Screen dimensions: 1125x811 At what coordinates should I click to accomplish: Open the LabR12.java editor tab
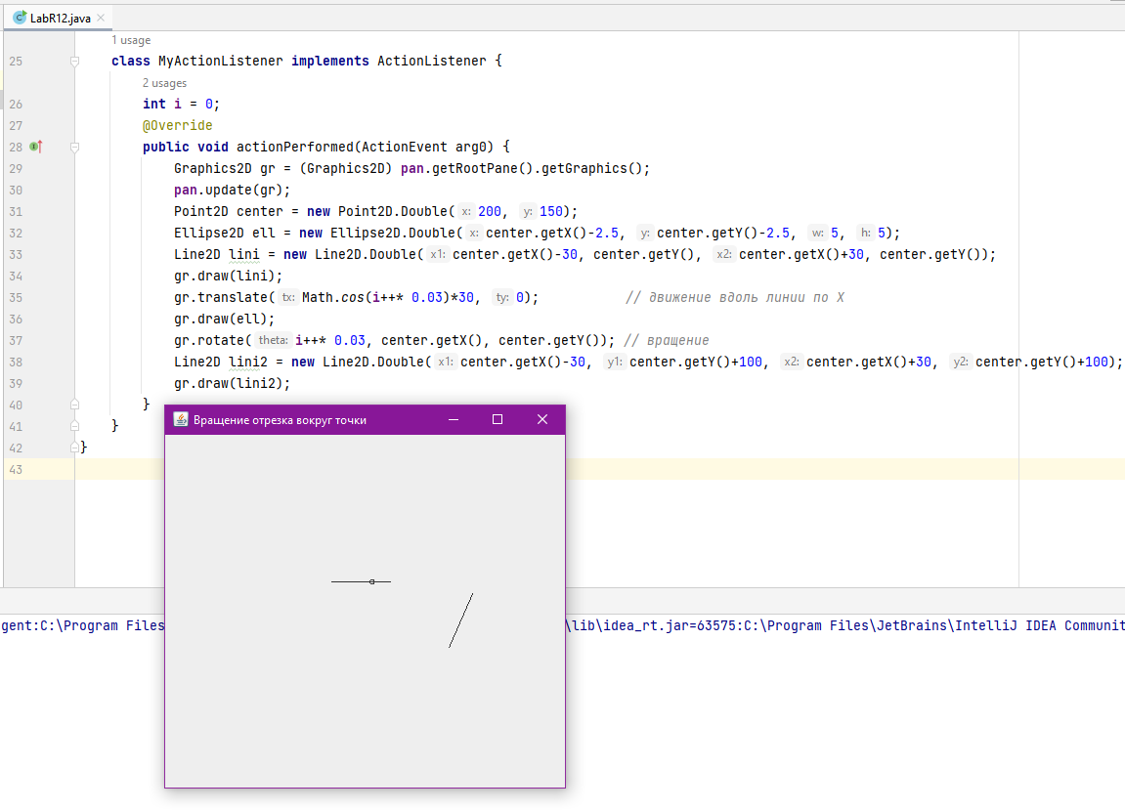click(x=60, y=18)
